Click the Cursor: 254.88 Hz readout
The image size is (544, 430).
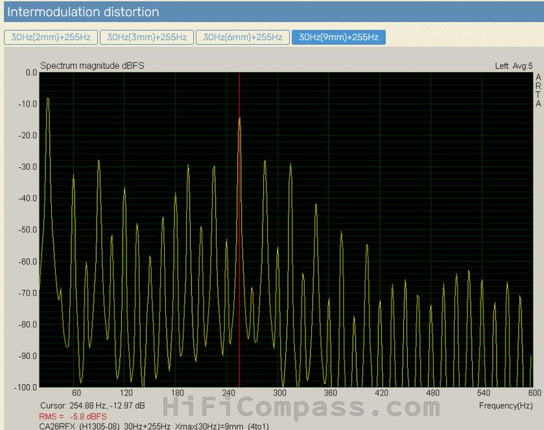93,405
